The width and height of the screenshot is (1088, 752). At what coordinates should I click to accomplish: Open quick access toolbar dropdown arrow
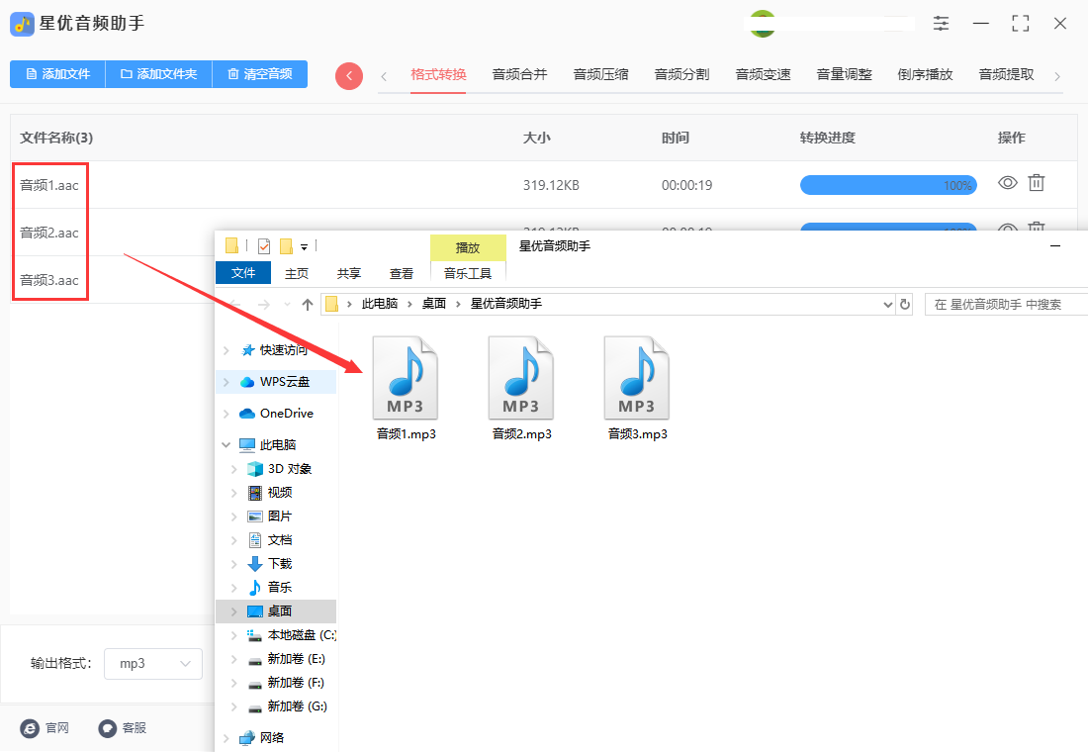304,246
